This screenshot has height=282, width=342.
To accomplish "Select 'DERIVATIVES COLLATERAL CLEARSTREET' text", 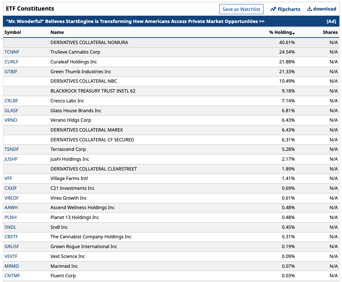I will point(93,169).
